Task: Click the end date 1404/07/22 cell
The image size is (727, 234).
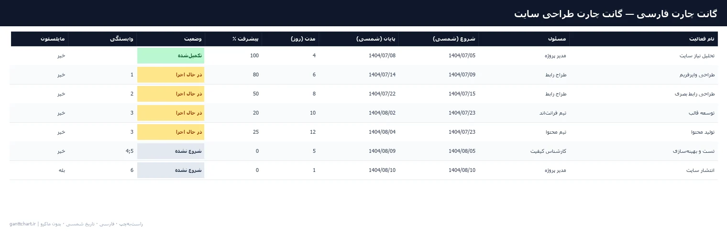Action: tap(359, 94)
